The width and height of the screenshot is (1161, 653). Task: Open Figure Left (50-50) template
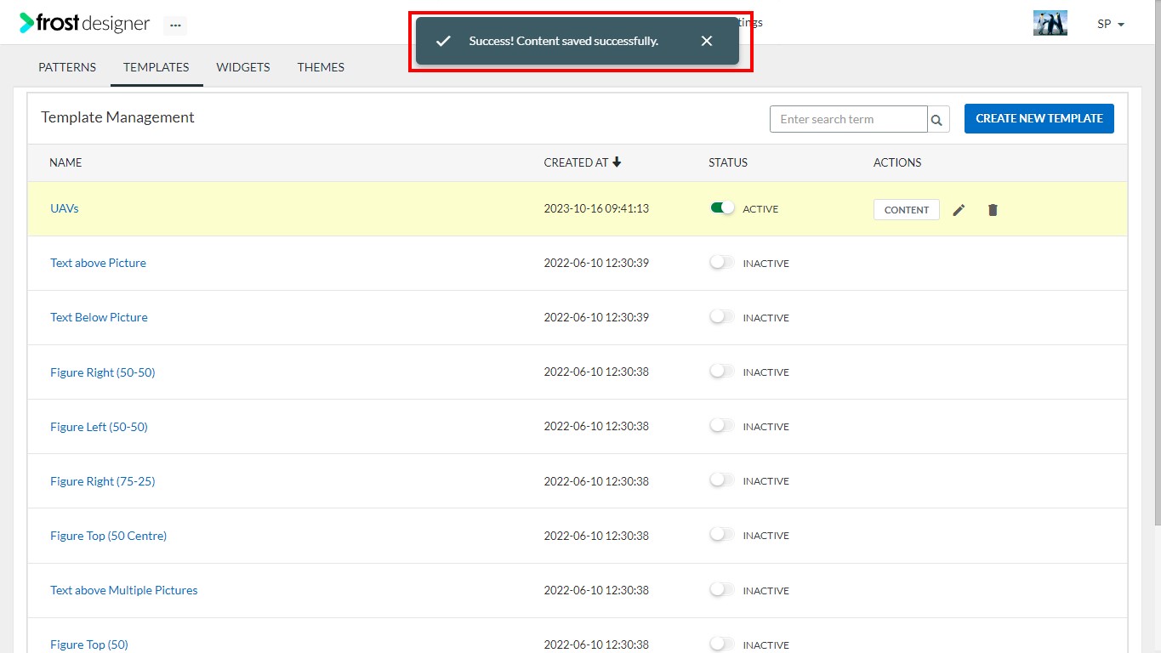(x=99, y=427)
